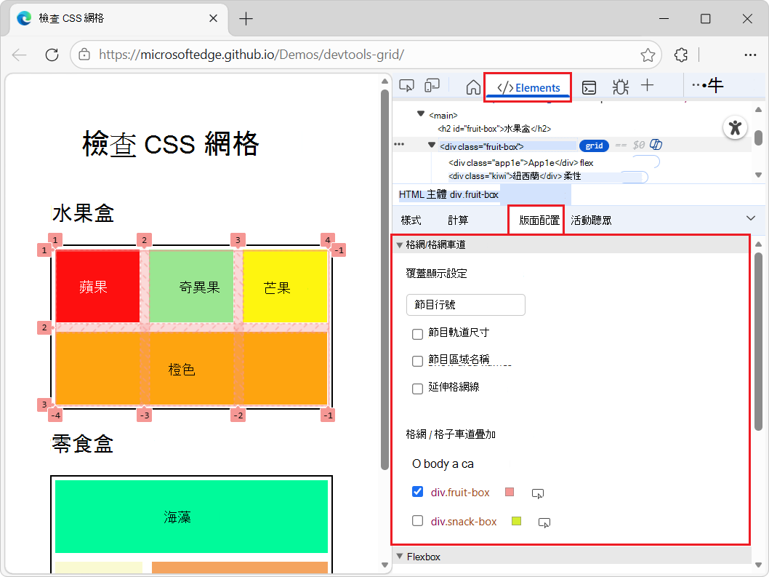This screenshot has height=577, width=769.
Task: Open a new browser tab
Action: [x=246, y=19]
